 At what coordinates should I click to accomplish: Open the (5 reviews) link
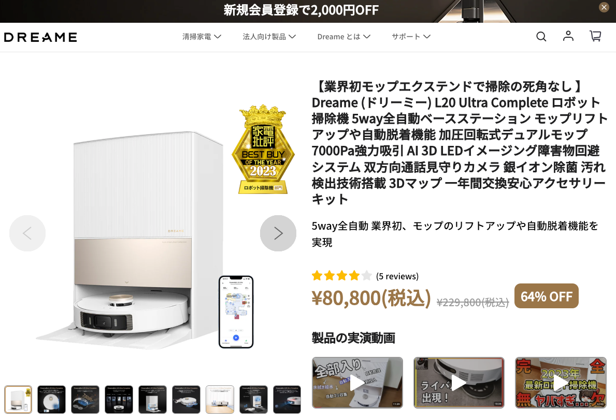click(397, 276)
